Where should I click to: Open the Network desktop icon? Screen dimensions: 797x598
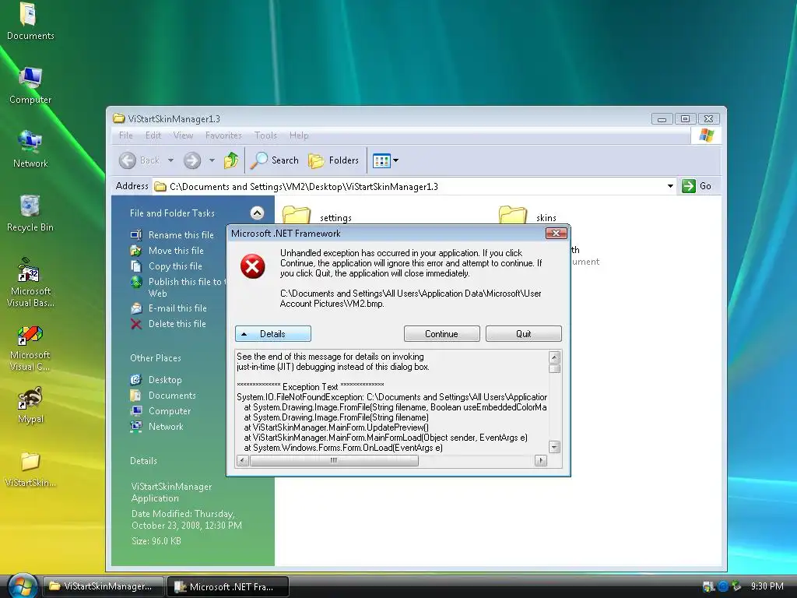[30, 149]
